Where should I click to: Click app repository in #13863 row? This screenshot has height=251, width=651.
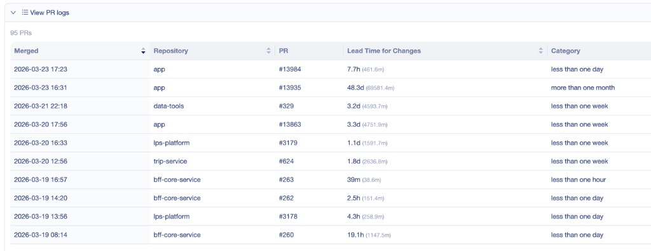pos(159,125)
